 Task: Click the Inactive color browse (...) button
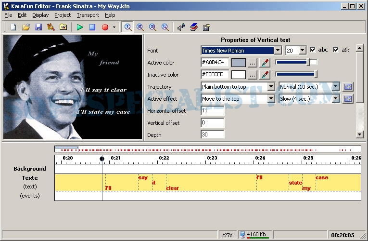tap(253, 75)
